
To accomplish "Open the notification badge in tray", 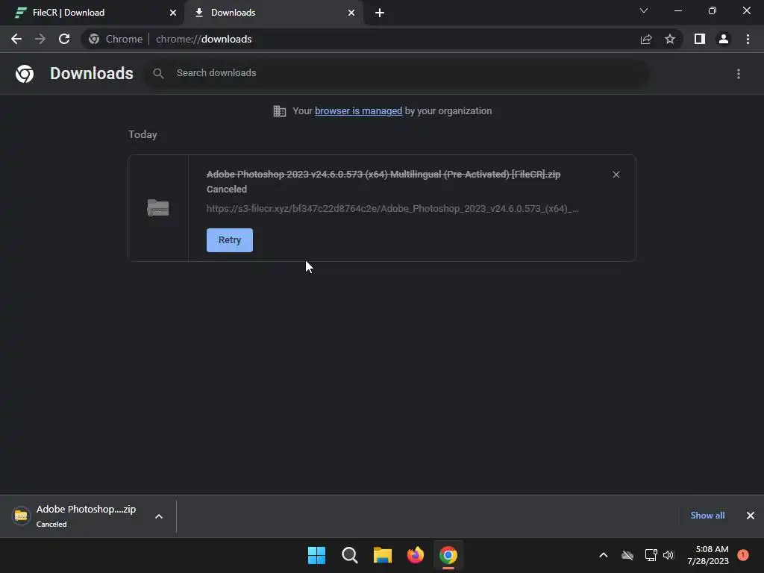I will coord(743,555).
